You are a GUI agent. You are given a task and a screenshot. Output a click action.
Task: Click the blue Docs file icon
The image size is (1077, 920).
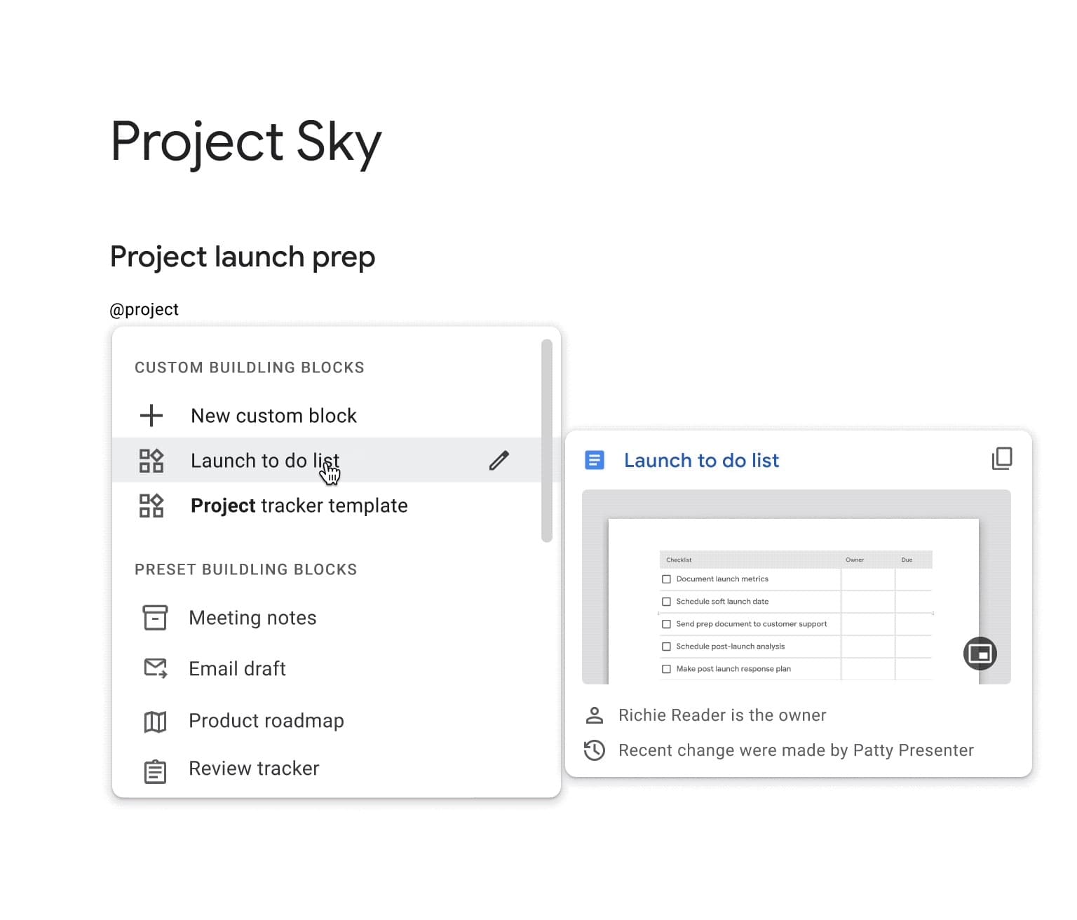tap(595, 461)
